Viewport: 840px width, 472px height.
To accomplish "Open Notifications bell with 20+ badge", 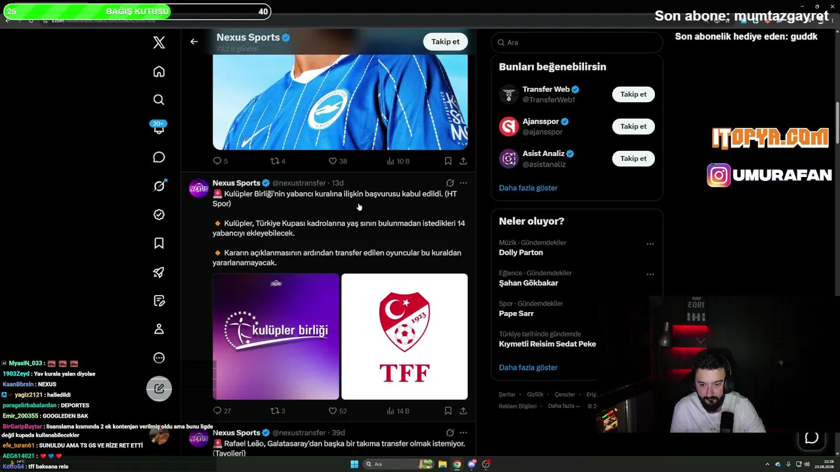I will [158, 128].
